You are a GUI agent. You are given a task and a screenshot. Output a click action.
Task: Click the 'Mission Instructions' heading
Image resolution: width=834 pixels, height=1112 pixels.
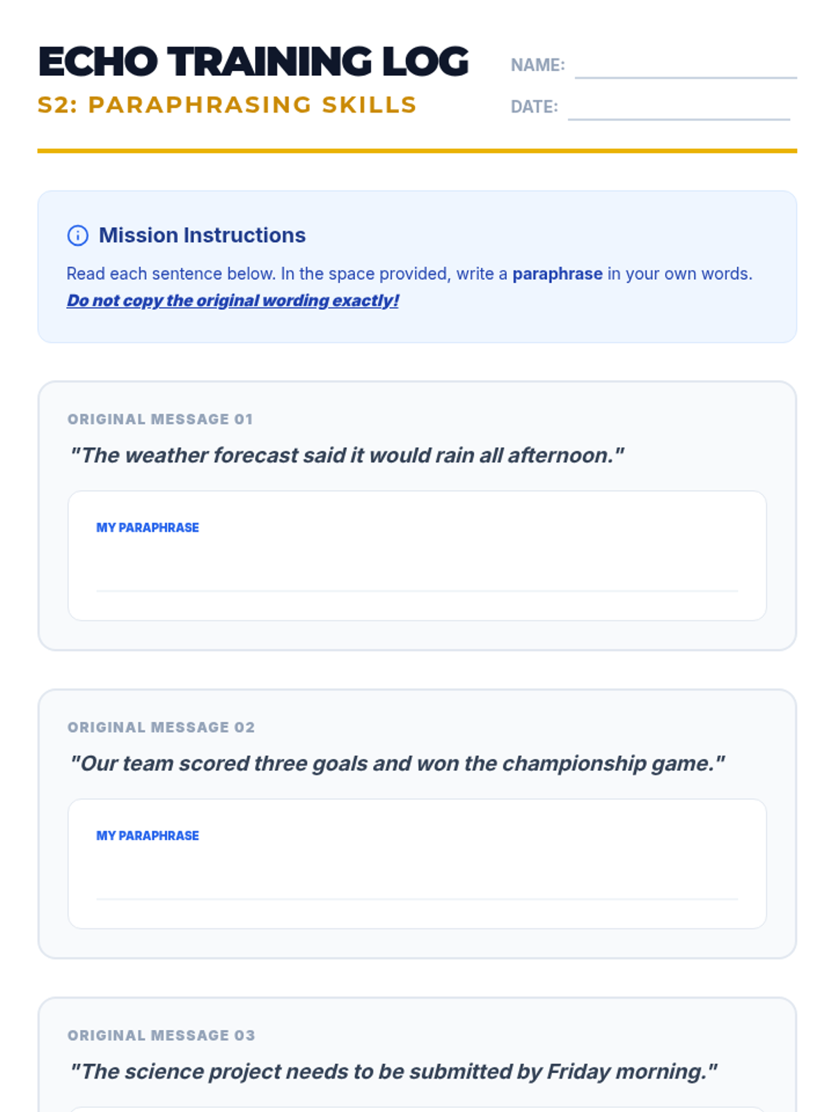click(202, 236)
